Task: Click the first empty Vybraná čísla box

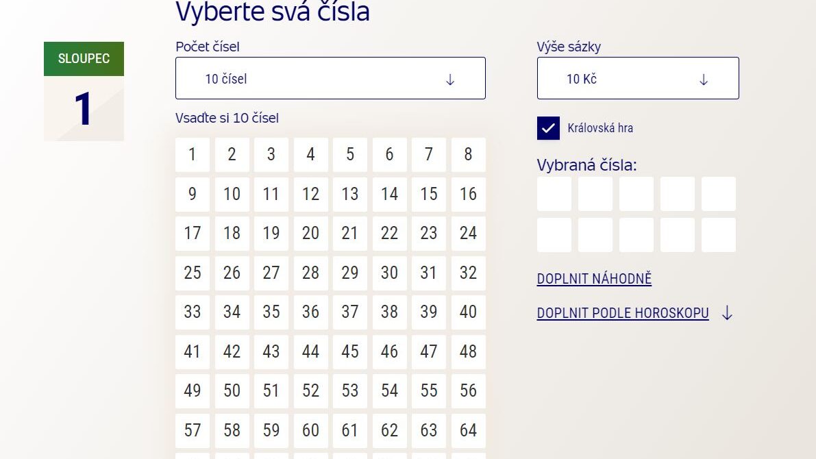Action: (554, 194)
